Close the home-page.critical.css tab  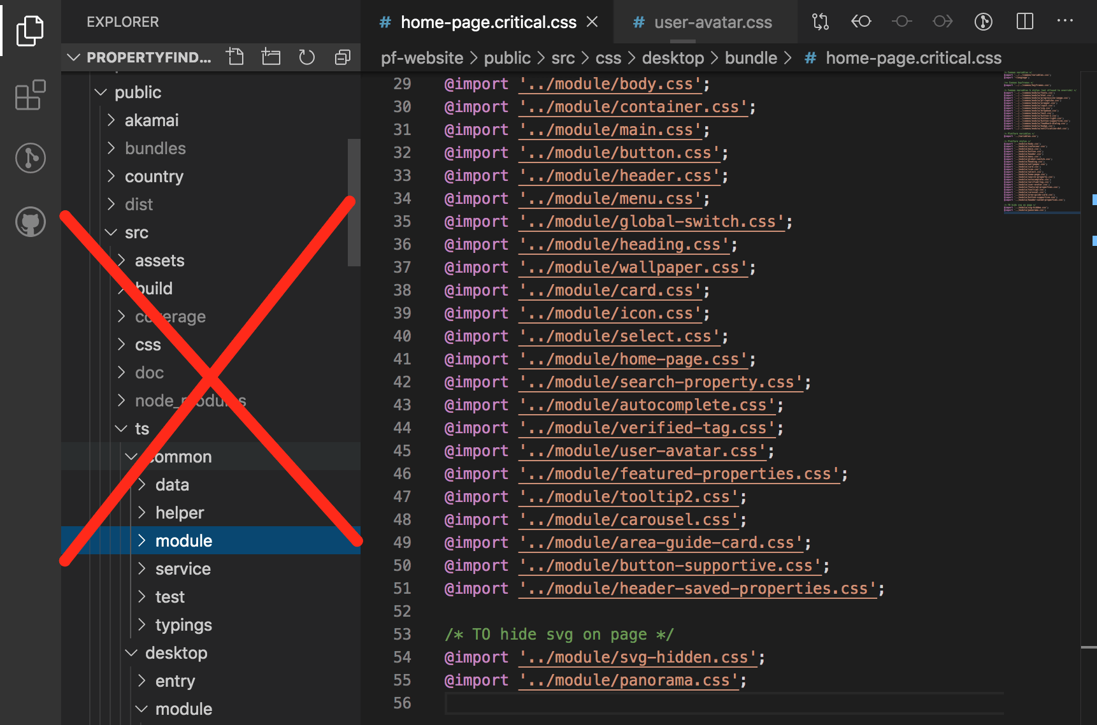tap(592, 22)
